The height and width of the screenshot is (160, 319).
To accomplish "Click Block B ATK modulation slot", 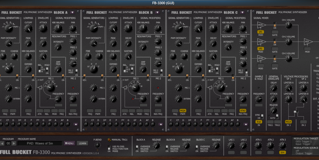I will [125, 111].
